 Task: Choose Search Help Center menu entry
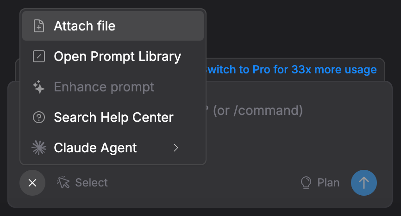(113, 118)
